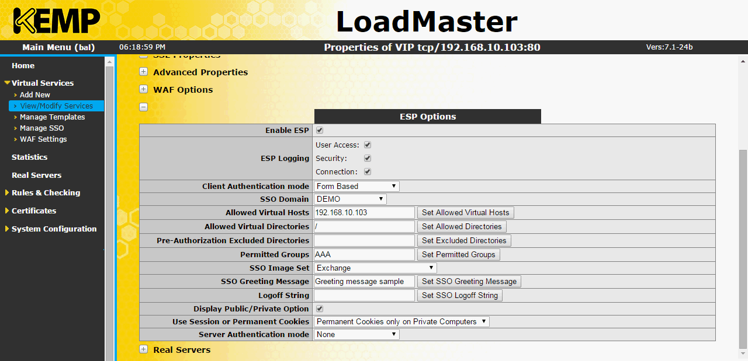Disable Display Public/Private Option checkbox

tap(320, 309)
